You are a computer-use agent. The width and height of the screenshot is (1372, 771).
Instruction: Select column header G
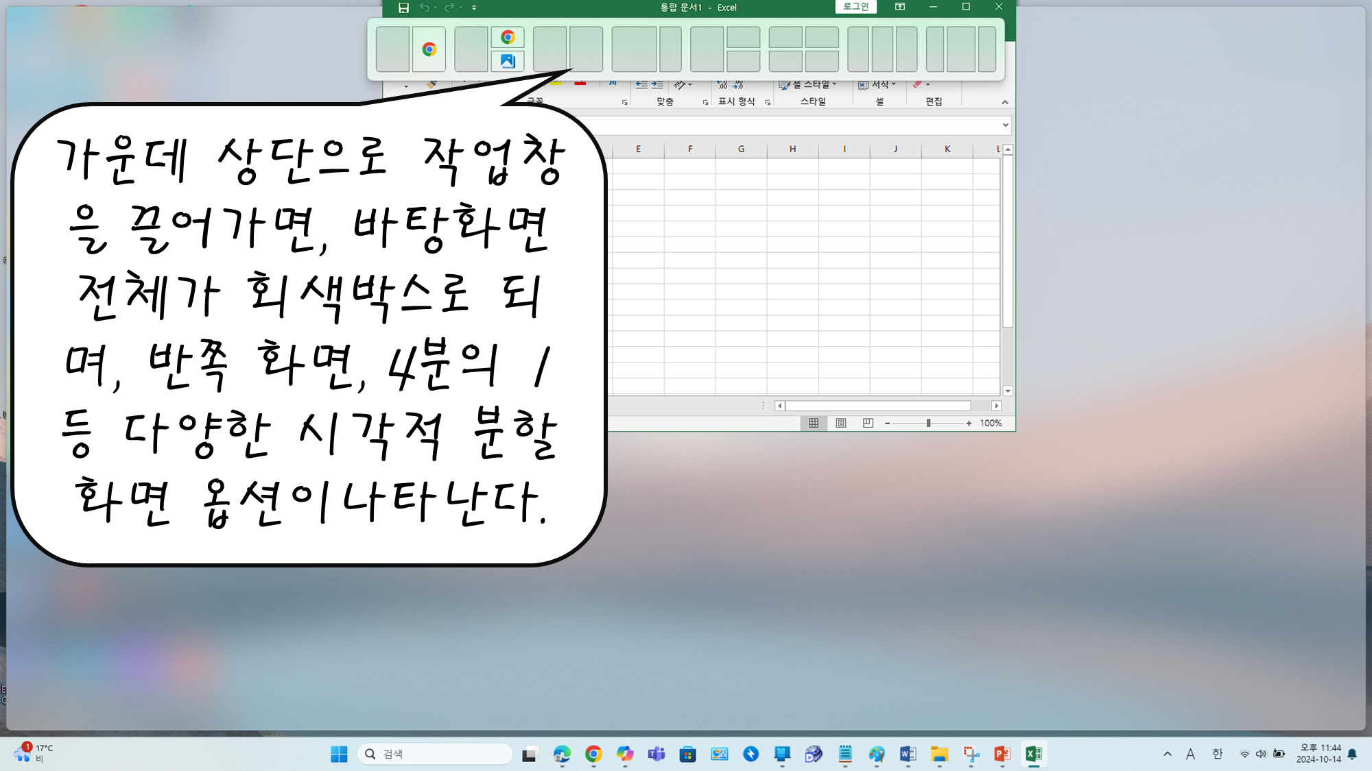(x=741, y=149)
